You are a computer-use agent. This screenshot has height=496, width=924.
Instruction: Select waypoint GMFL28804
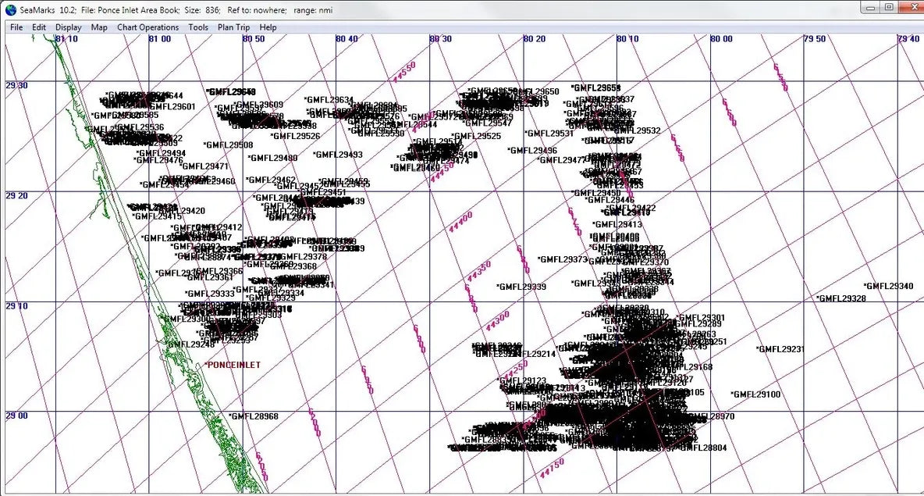pos(704,448)
